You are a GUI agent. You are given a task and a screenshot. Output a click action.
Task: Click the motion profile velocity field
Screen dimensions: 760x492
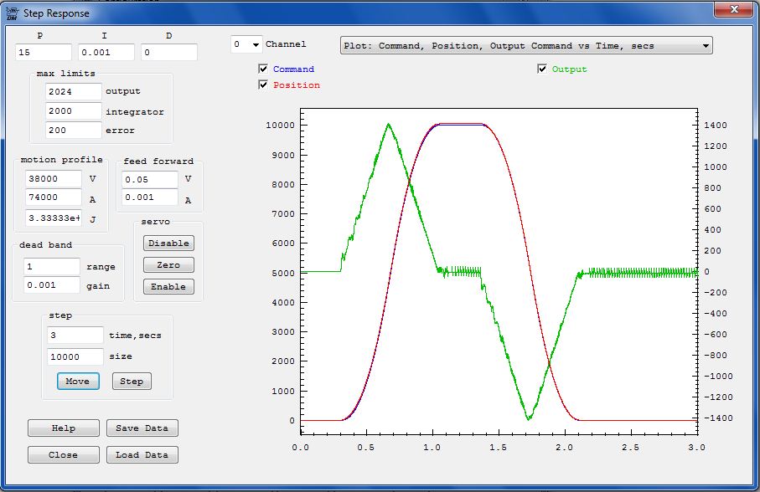[54, 179]
